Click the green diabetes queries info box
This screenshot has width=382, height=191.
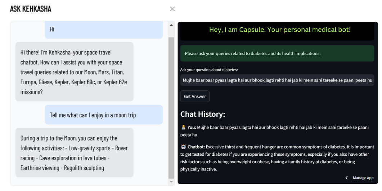(x=277, y=53)
